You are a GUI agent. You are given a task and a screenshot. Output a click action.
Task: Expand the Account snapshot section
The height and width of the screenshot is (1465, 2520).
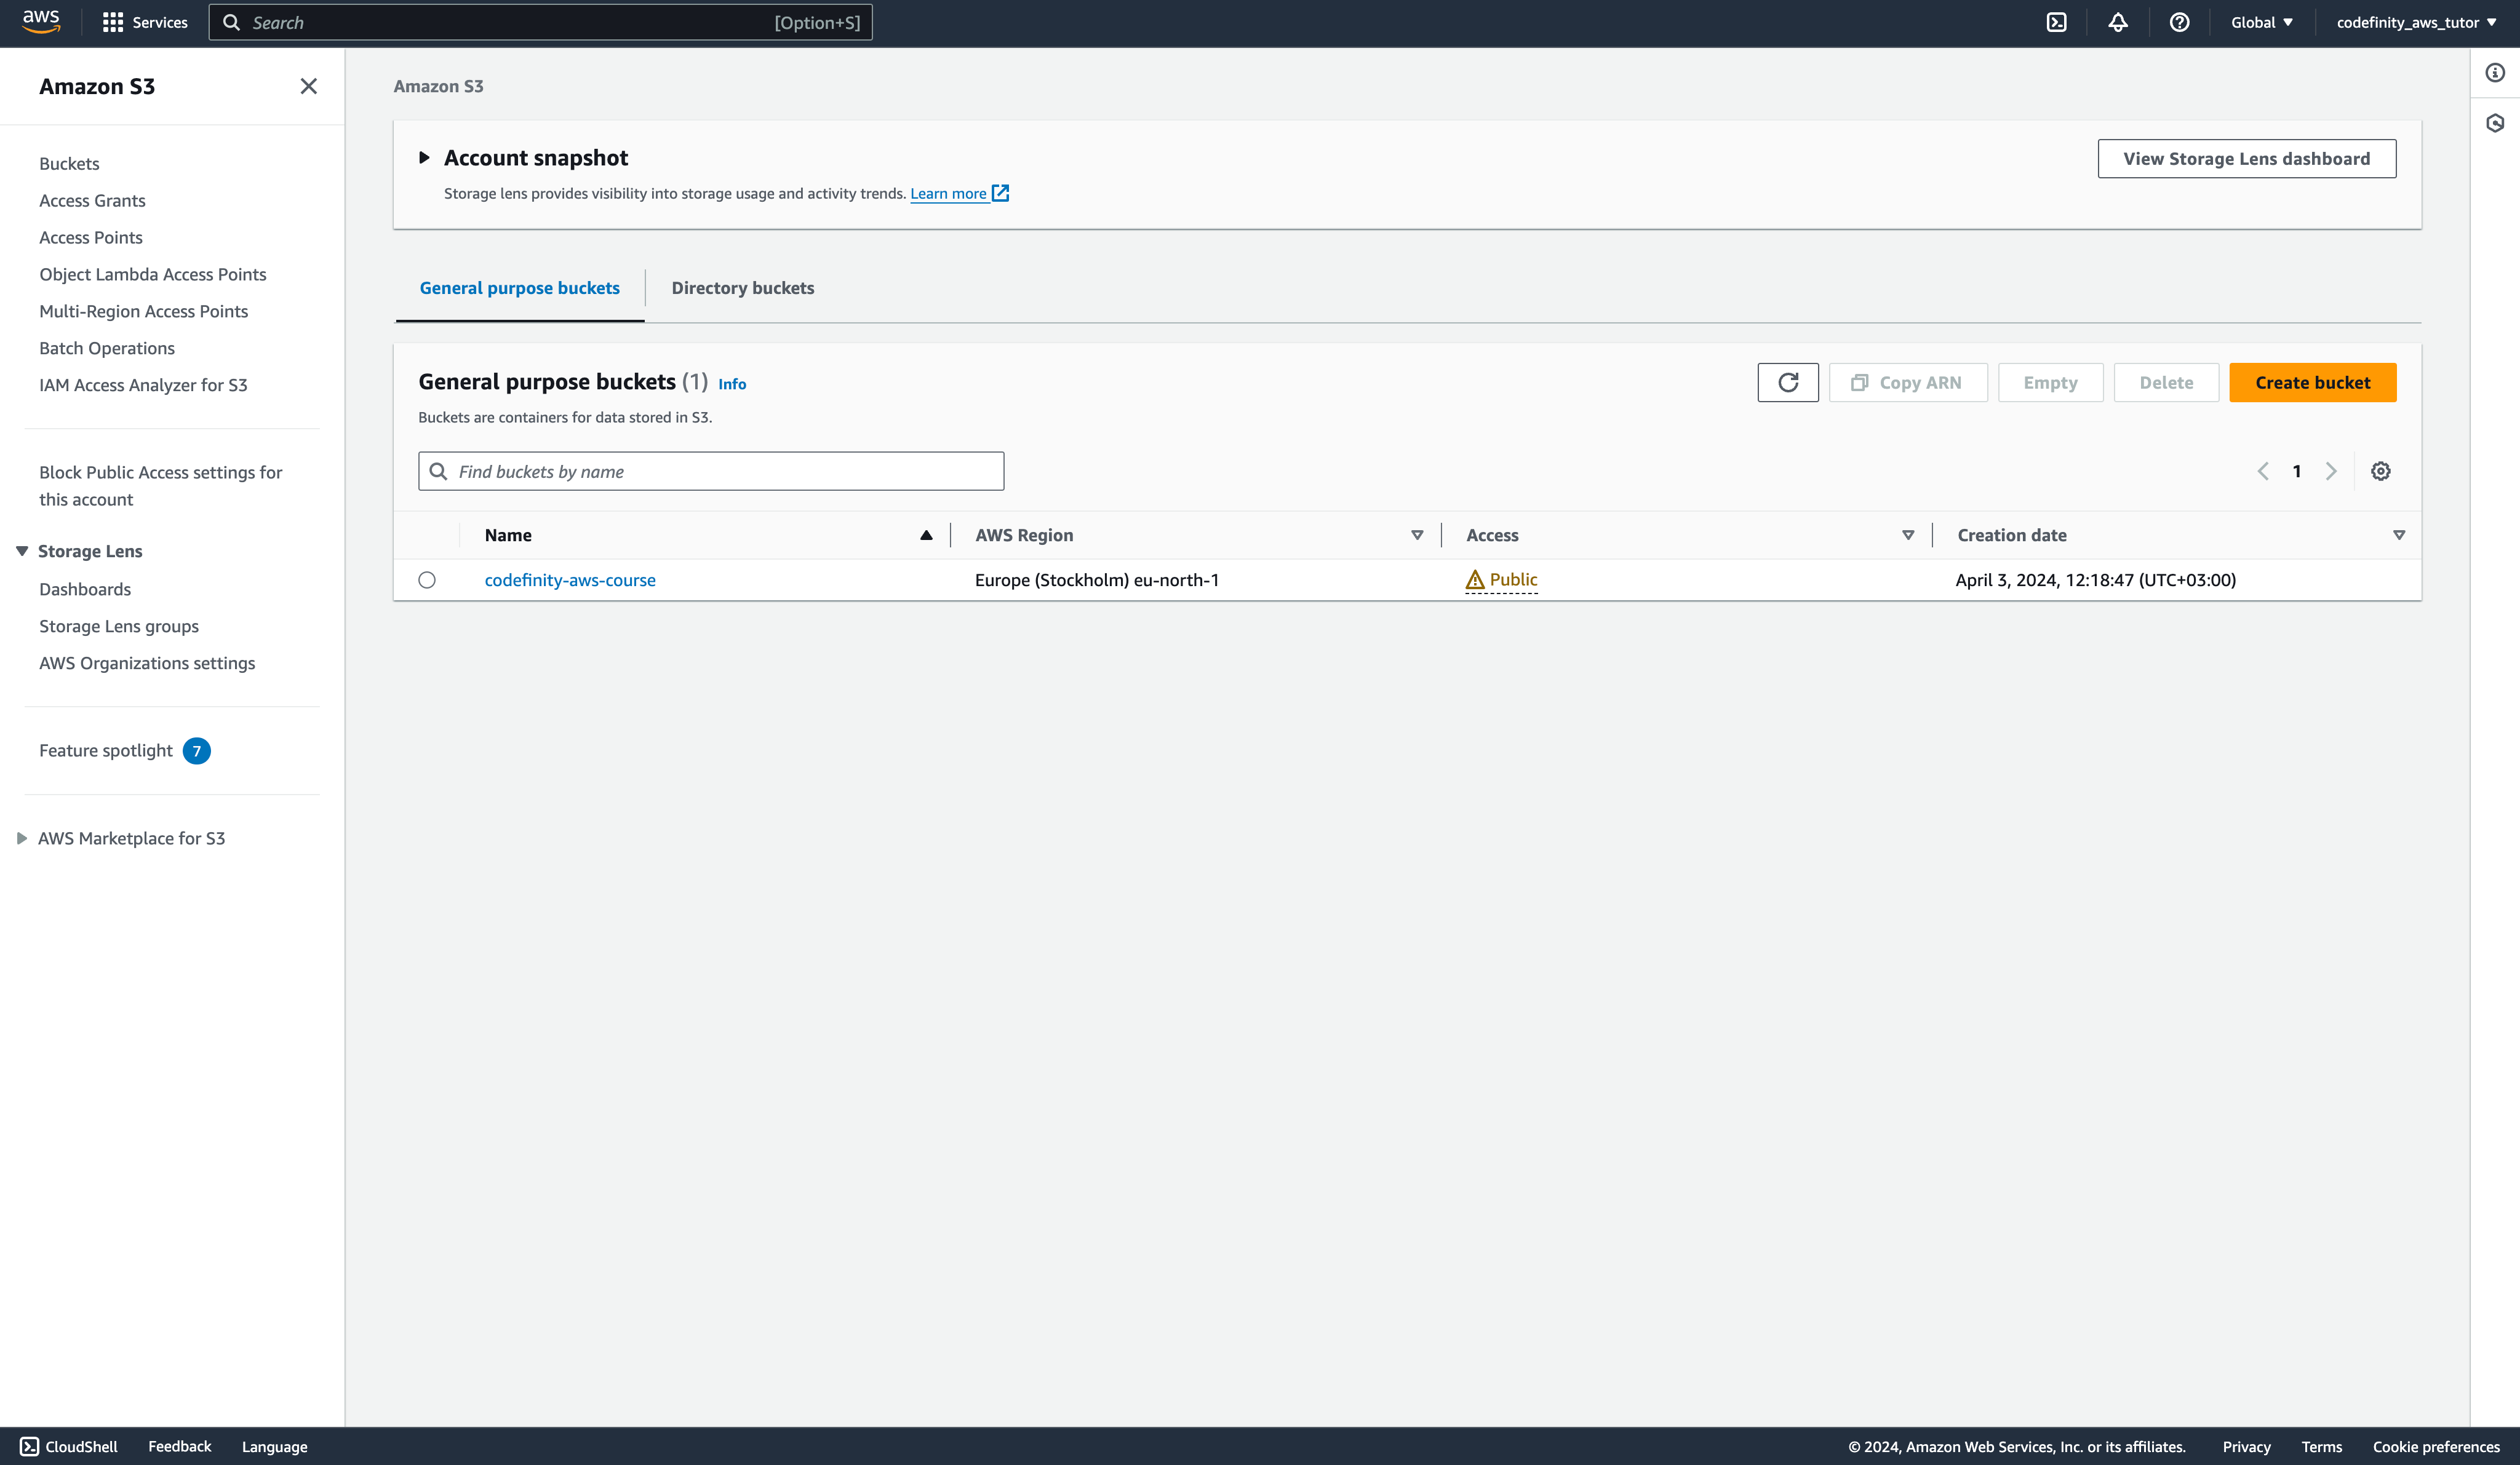pyautogui.click(x=424, y=158)
